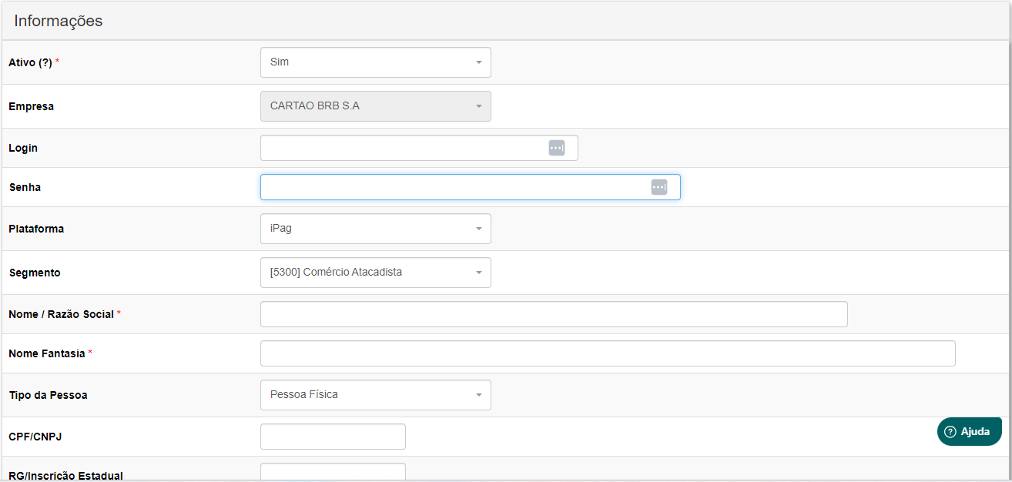Click the Informações section header text
Image resolution: width=1012 pixels, height=482 pixels.
pos(59,21)
